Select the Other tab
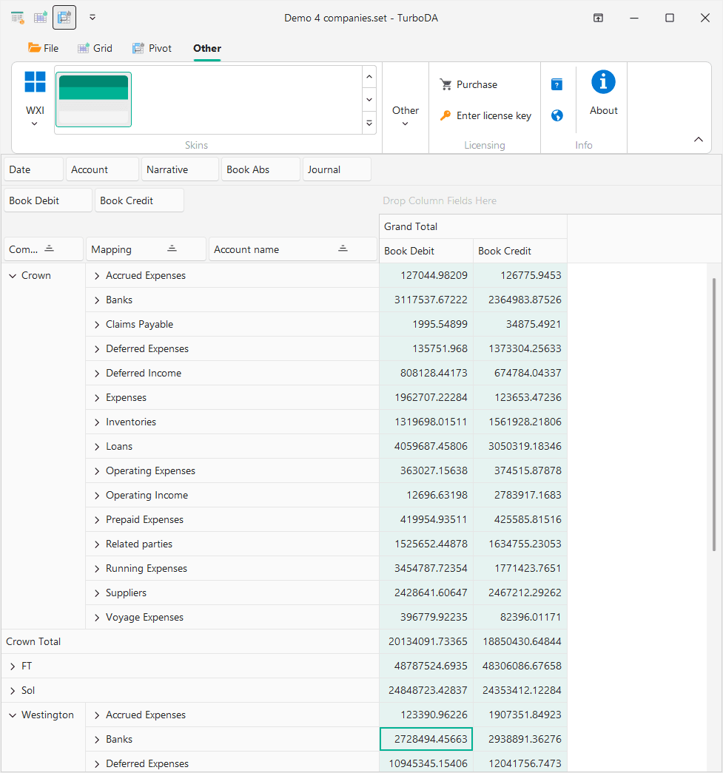 (207, 48)
